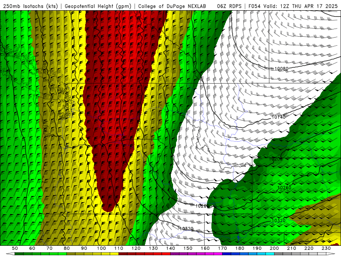
Task: Click the 'College of DuPage NEXLAB' label
Action: point(172,6)
